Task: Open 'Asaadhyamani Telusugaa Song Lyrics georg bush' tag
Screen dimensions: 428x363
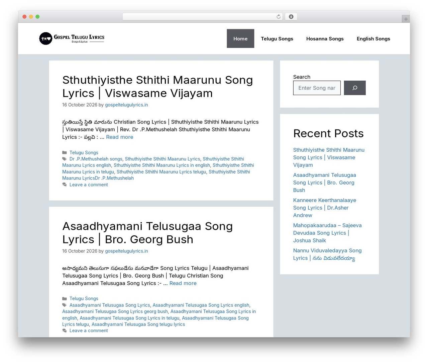Action: point(115,311)
